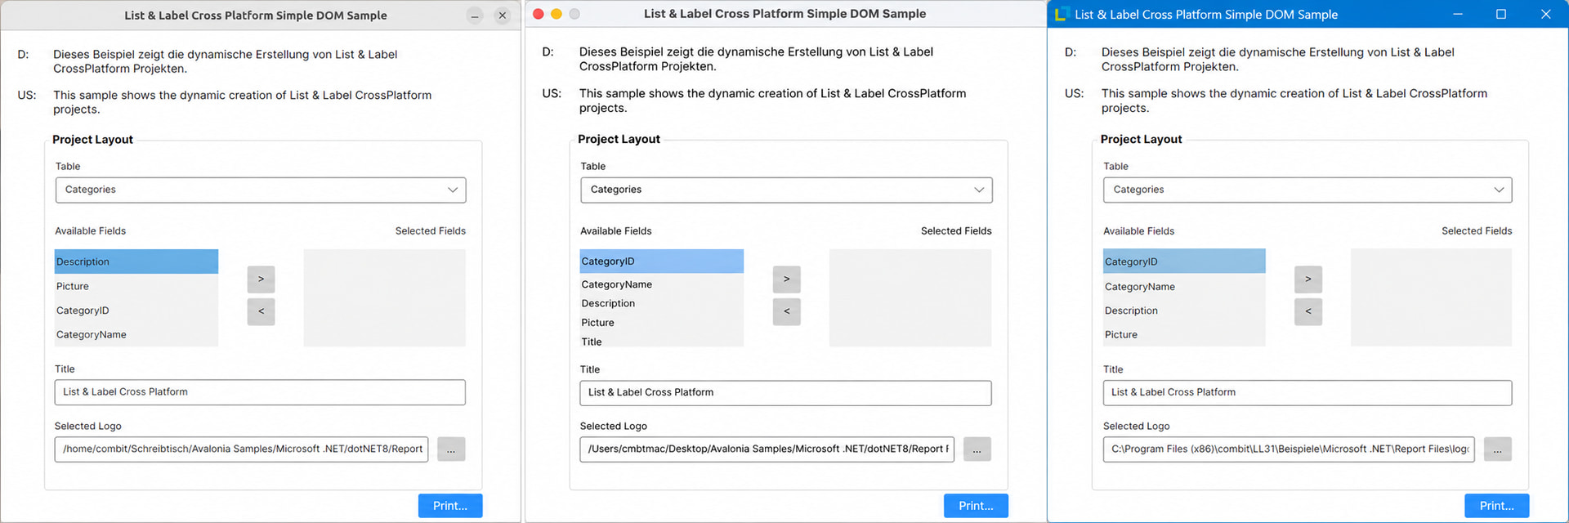Select Picture field in the macOS window
This screenshot has width=1569, height=523.
point(662,323)
